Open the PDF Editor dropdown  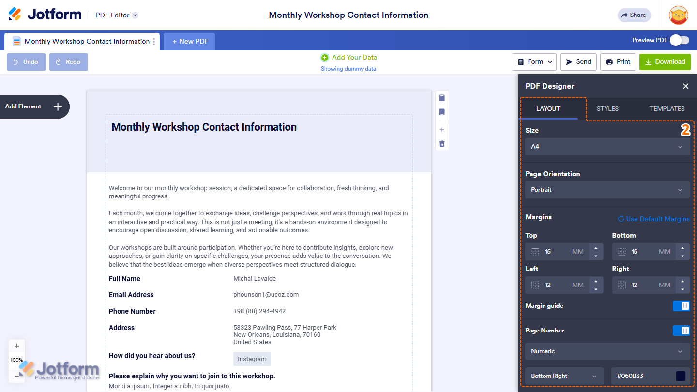click(x=117, y=15)
